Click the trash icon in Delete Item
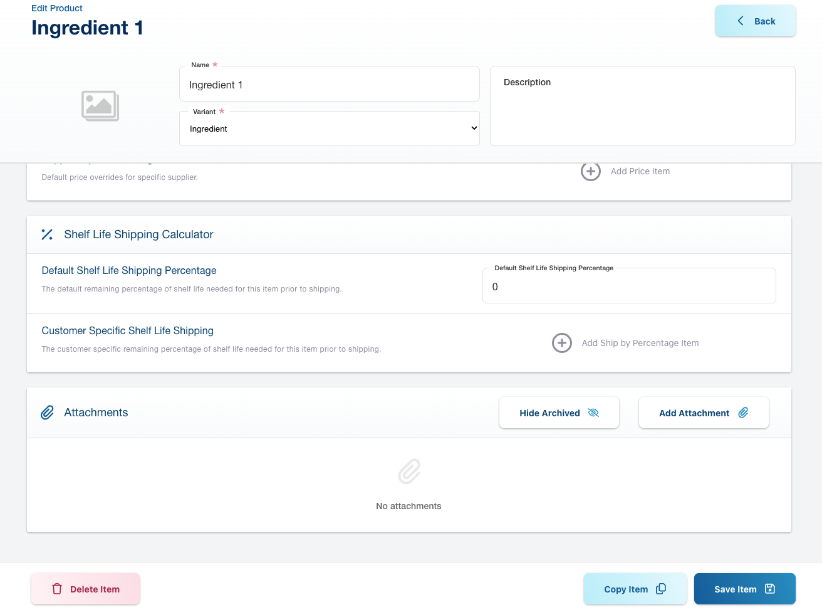 click(57, 589)
